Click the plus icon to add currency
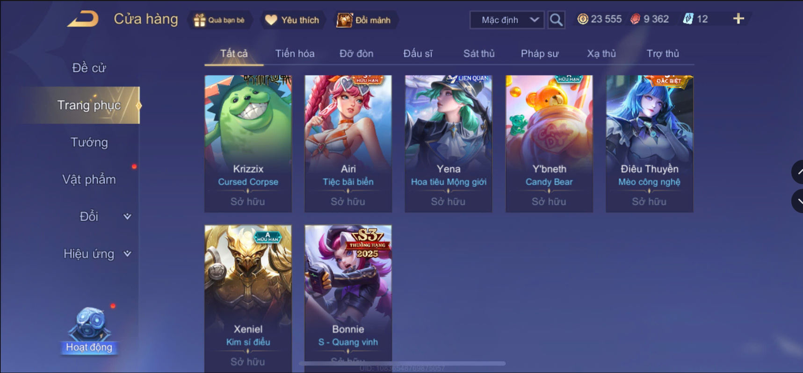The height and width of the screenshot is (373, 803). (738, 19)
